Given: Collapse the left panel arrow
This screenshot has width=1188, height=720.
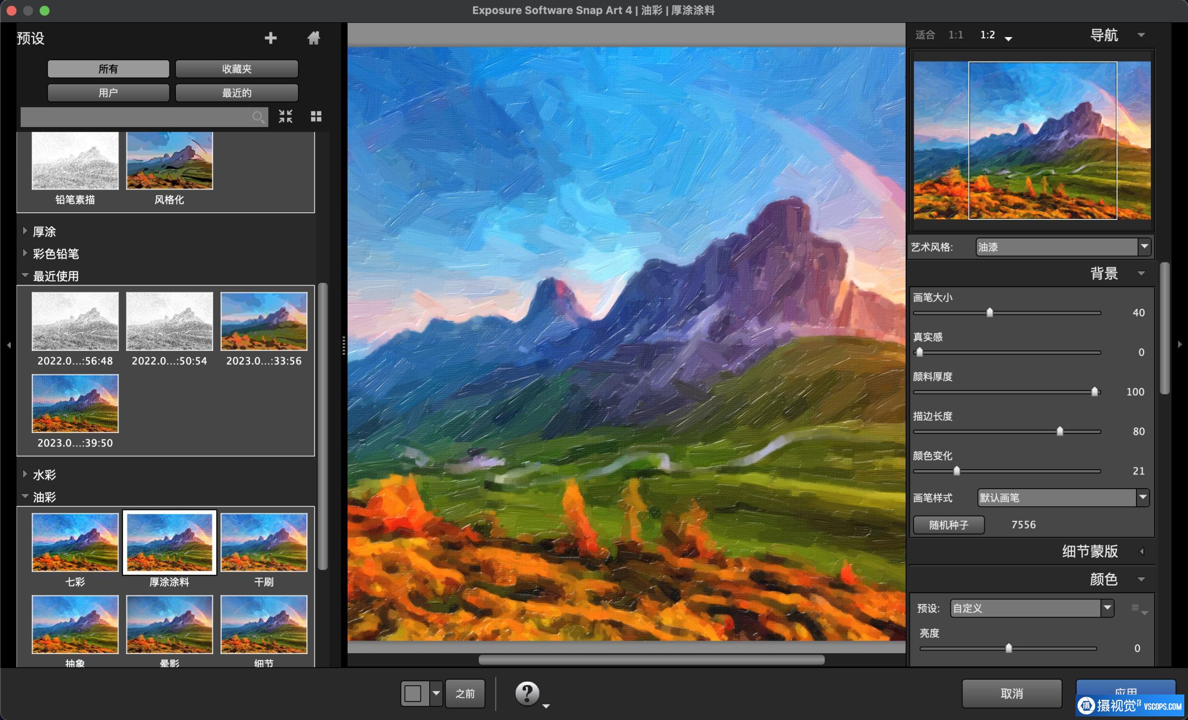Looking at the screenshot, I should 9,345.
